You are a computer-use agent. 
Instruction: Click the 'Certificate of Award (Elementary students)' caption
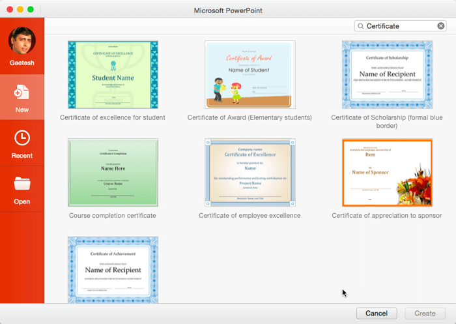(249, 117)
